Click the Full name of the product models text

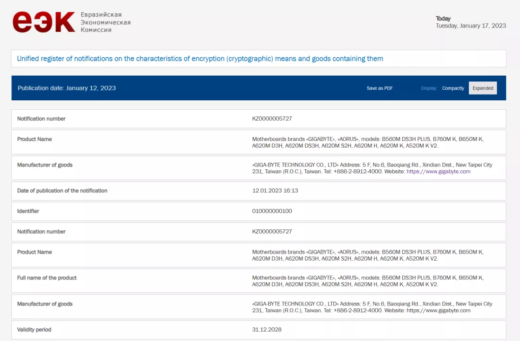point(367,281)
